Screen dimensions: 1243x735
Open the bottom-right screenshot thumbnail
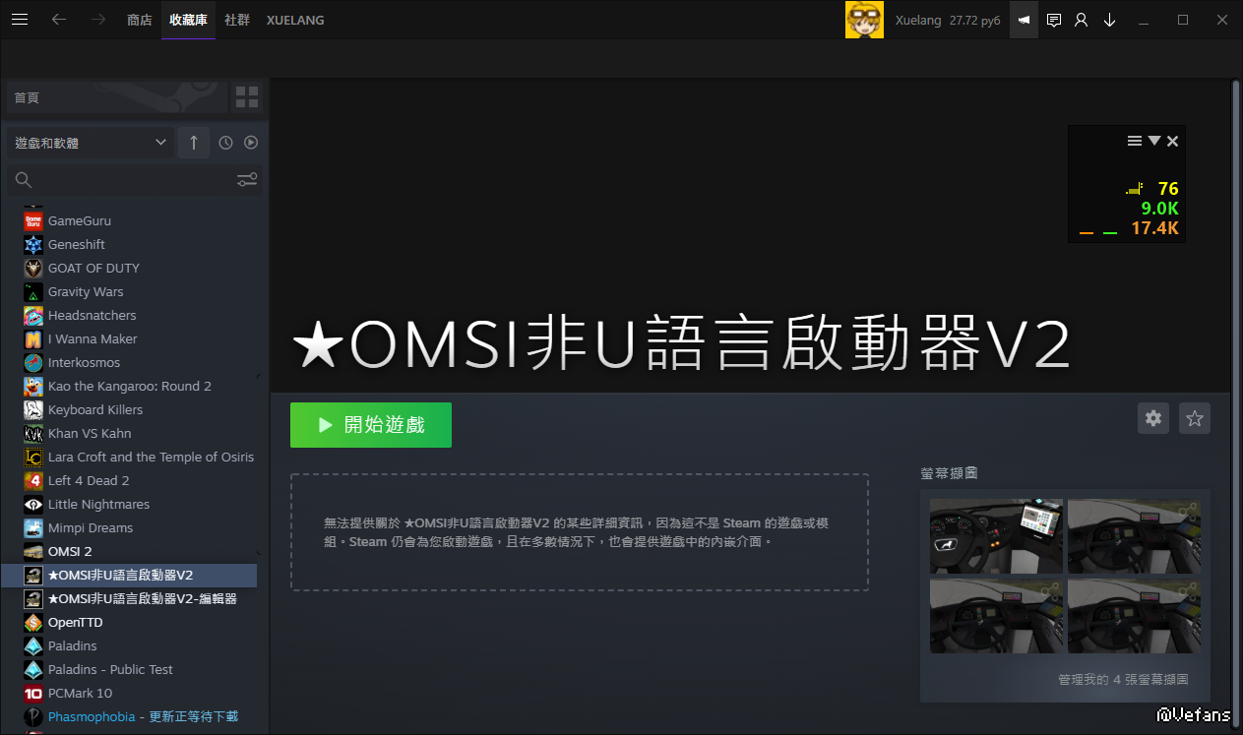[1134, 615]
